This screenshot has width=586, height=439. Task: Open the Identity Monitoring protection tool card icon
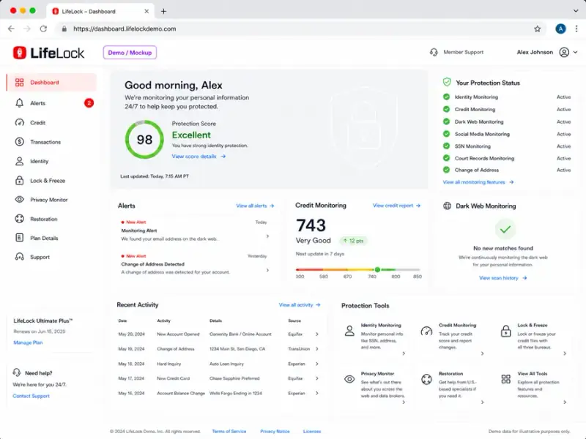(349, 331)
